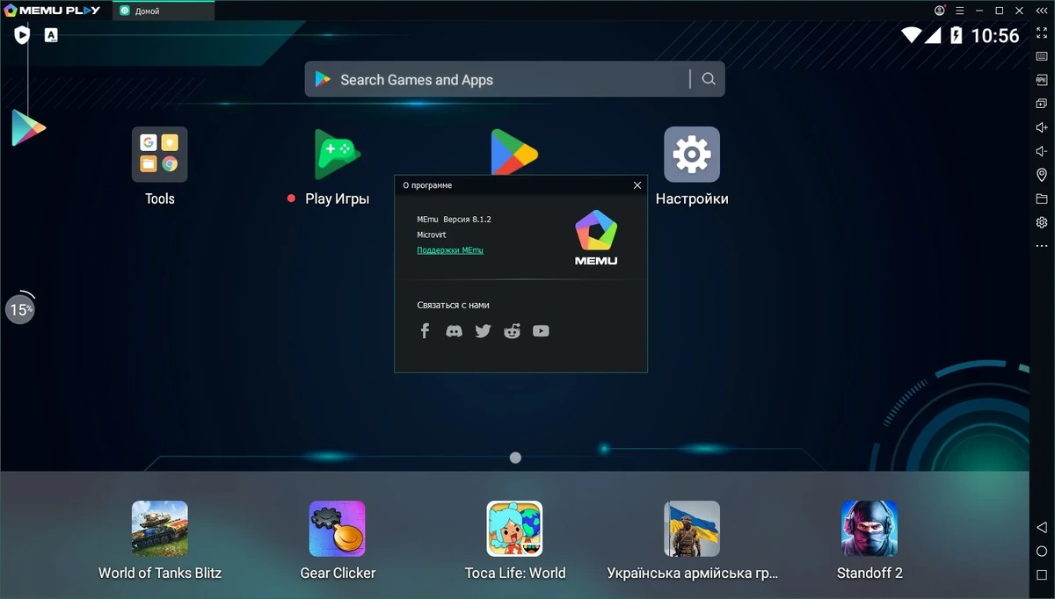Screen dimensions: 1055x599
Task: Expand the three-dots more tools menu
Action: 1042,246
